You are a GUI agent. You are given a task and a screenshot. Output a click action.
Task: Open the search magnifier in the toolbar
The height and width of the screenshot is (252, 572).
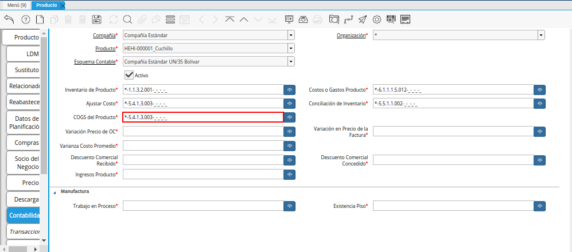click(x=127, y=19)
